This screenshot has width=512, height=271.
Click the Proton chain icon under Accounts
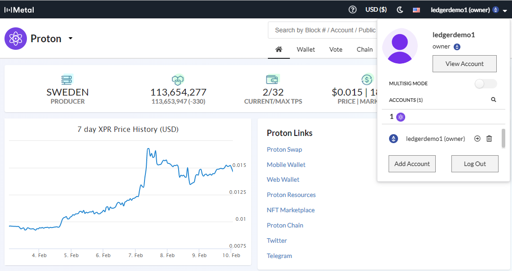coord(400,117)
